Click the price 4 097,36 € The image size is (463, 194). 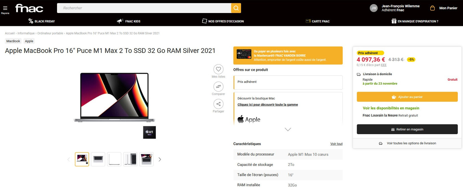click(x=371, y=60)
